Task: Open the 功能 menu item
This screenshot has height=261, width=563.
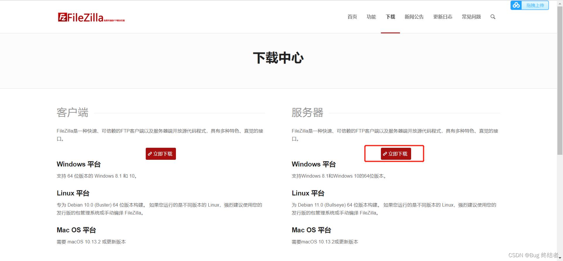Action: (x=371, y=17)
